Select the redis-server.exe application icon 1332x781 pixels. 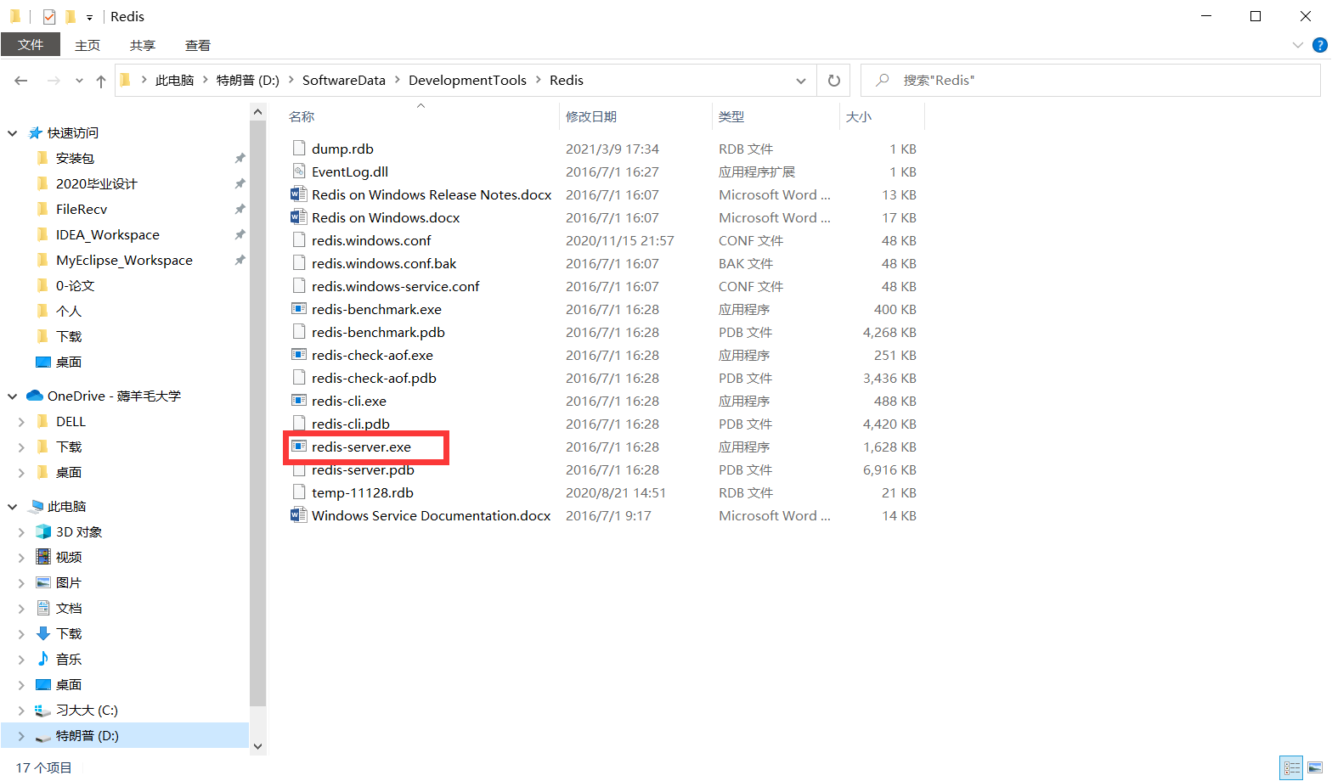(298, 447)
